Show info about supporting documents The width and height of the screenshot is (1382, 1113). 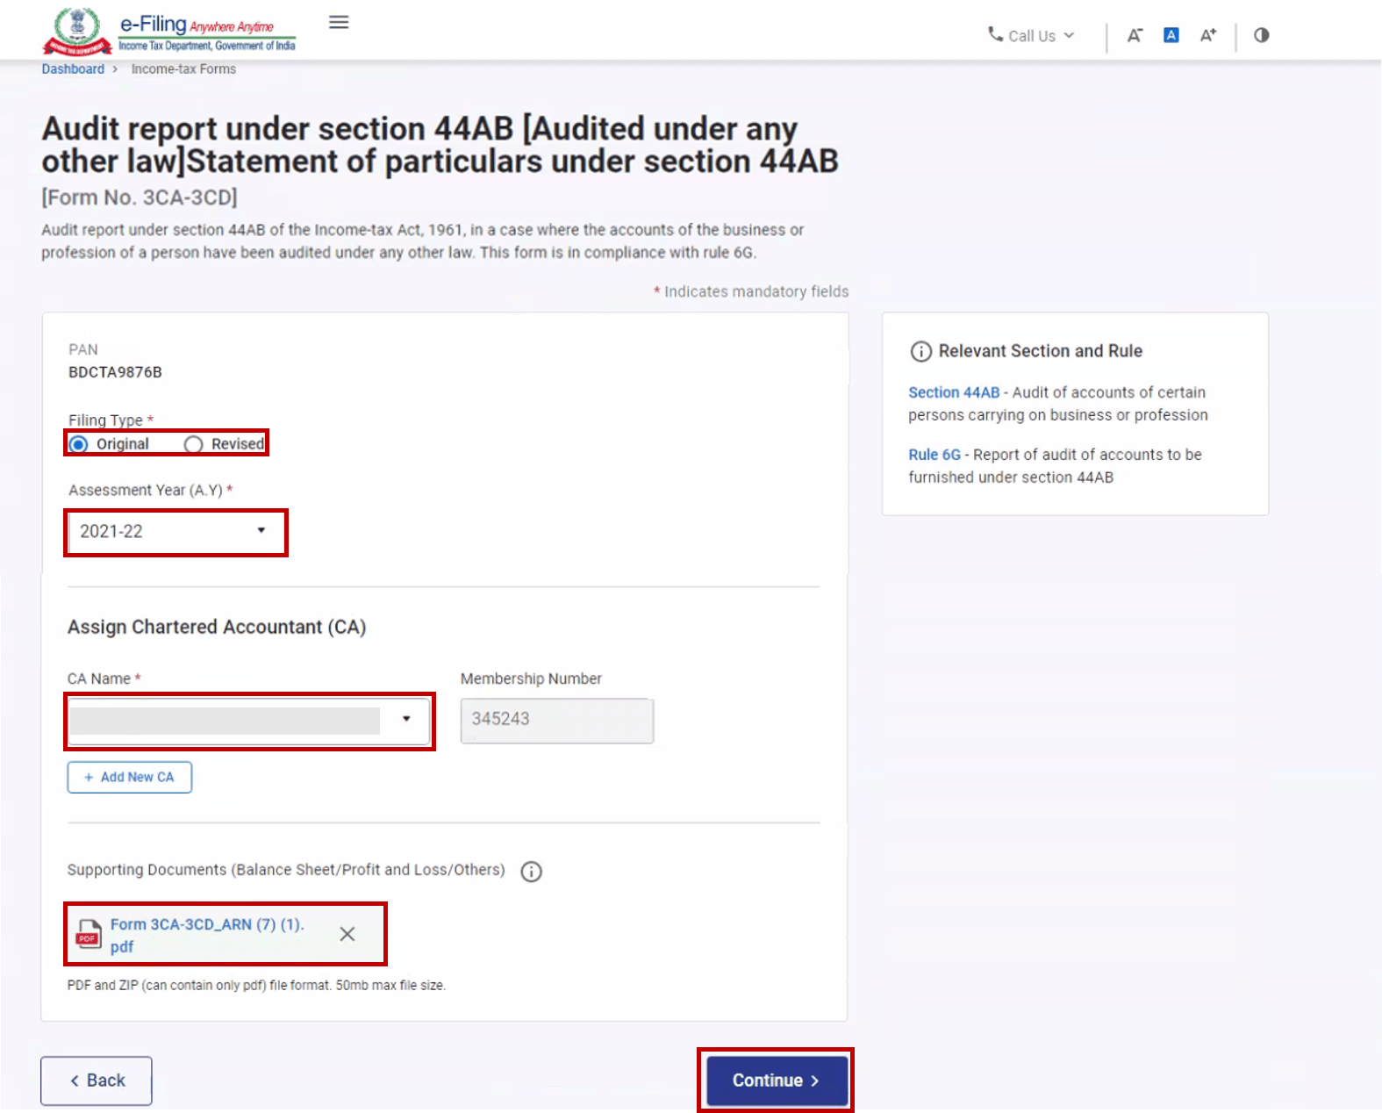click(x=531, y=871)
